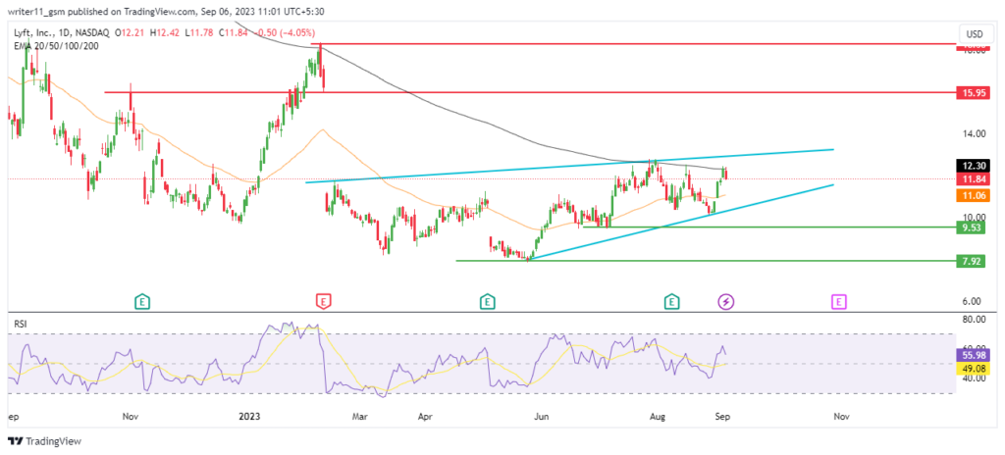The image size is (1005, 455).
Task: Click the 2023 label on time axis
Action: (248, 417)
